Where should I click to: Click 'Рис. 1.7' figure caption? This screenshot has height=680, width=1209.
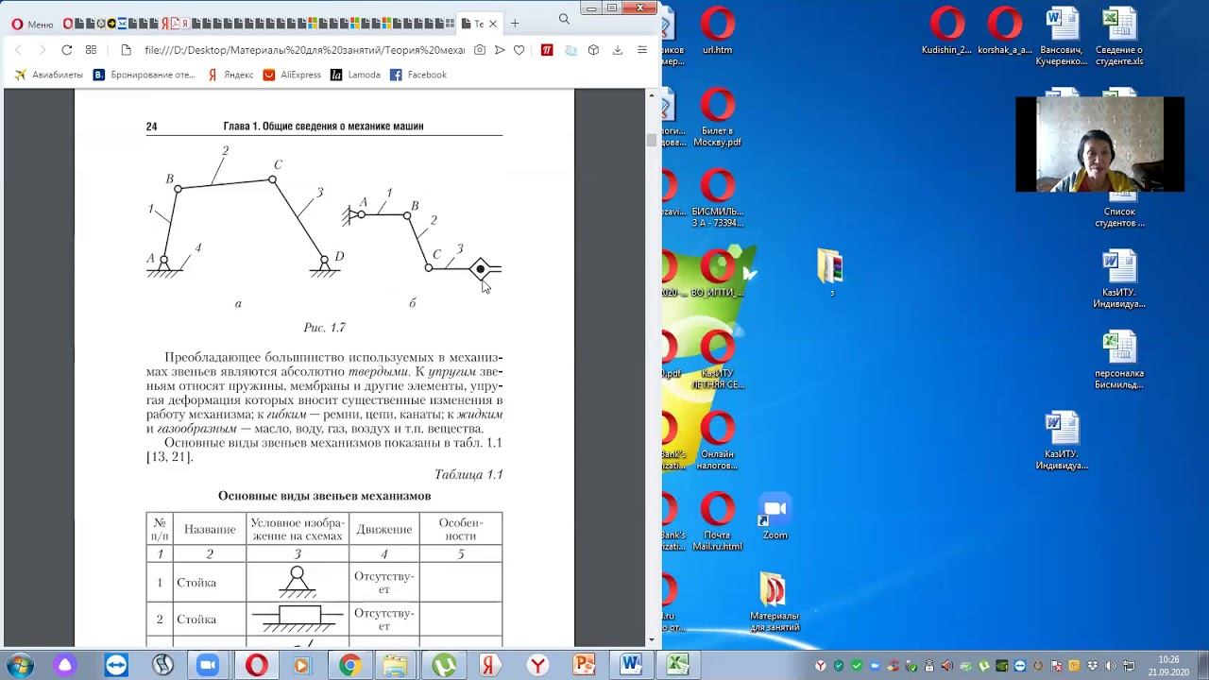324,328
